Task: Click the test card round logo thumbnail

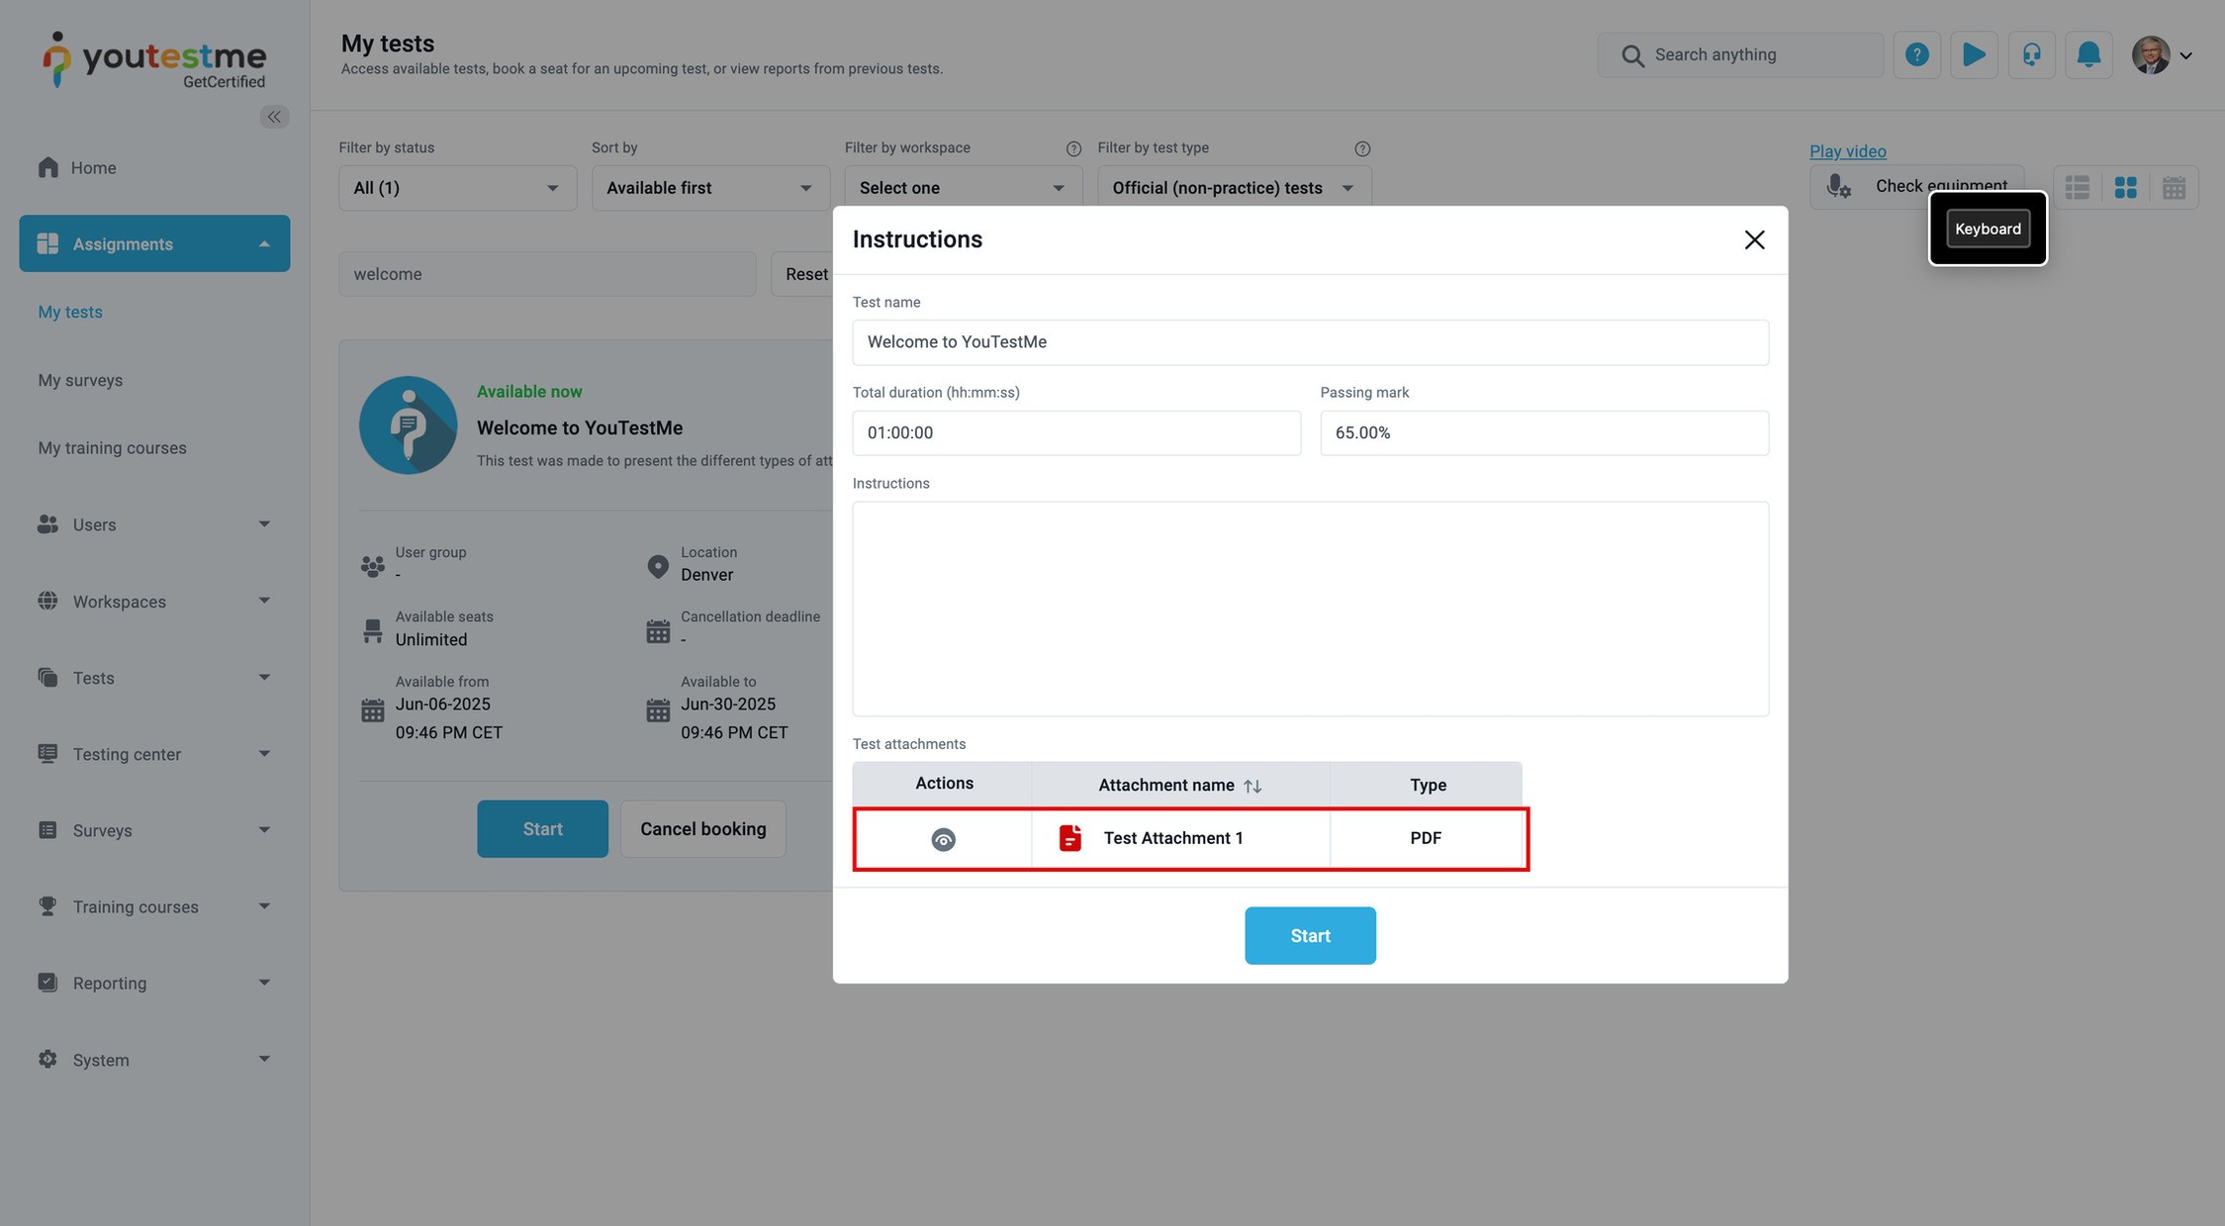Action: pos(408,424)
